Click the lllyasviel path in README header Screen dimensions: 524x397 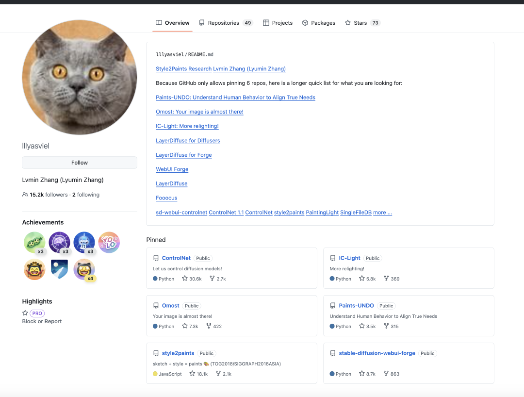pyautogui.click(x=170, y=54)
